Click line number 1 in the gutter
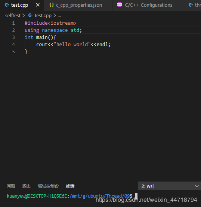 (13, 23)
